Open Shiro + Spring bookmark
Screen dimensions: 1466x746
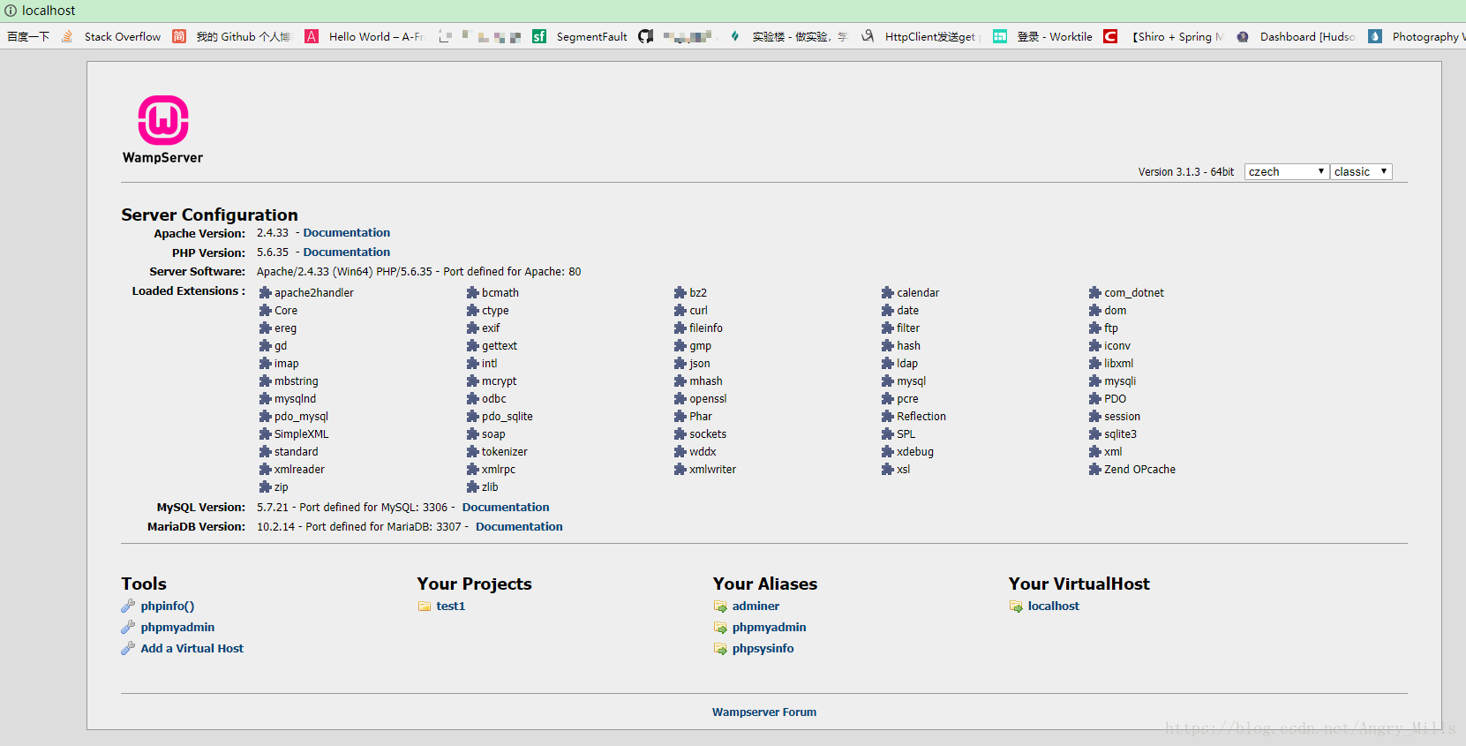pyautogui.click(x=1164, y=36)
